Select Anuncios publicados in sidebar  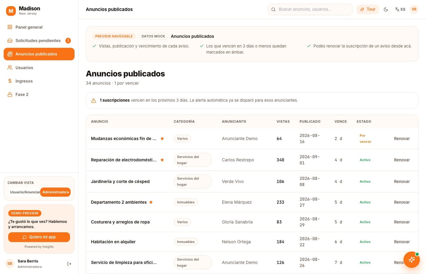[39, 54]
